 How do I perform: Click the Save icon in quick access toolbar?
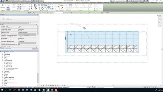pyautogui.click(x=7, y=1)
